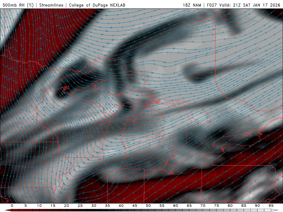Select the "35" color scale label
283x212 pixels.
(x=108, y=206)
